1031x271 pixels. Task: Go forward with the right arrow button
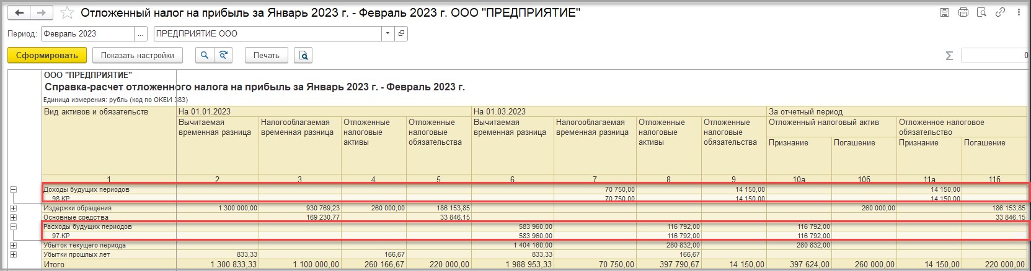41,13
